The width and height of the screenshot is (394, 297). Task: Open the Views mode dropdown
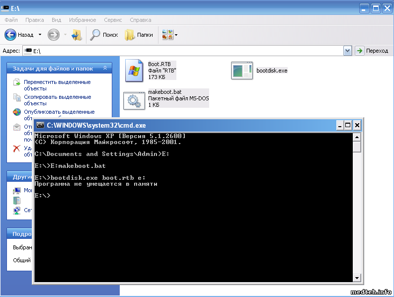click(x=169, y=35)
